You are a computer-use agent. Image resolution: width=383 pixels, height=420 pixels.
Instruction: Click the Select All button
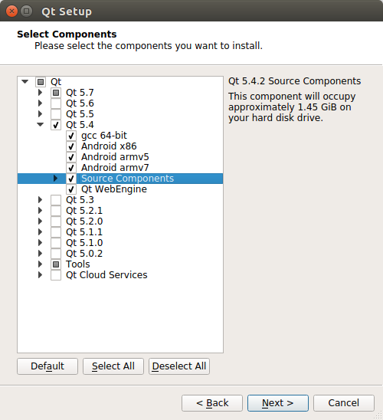tap(113, 366)
